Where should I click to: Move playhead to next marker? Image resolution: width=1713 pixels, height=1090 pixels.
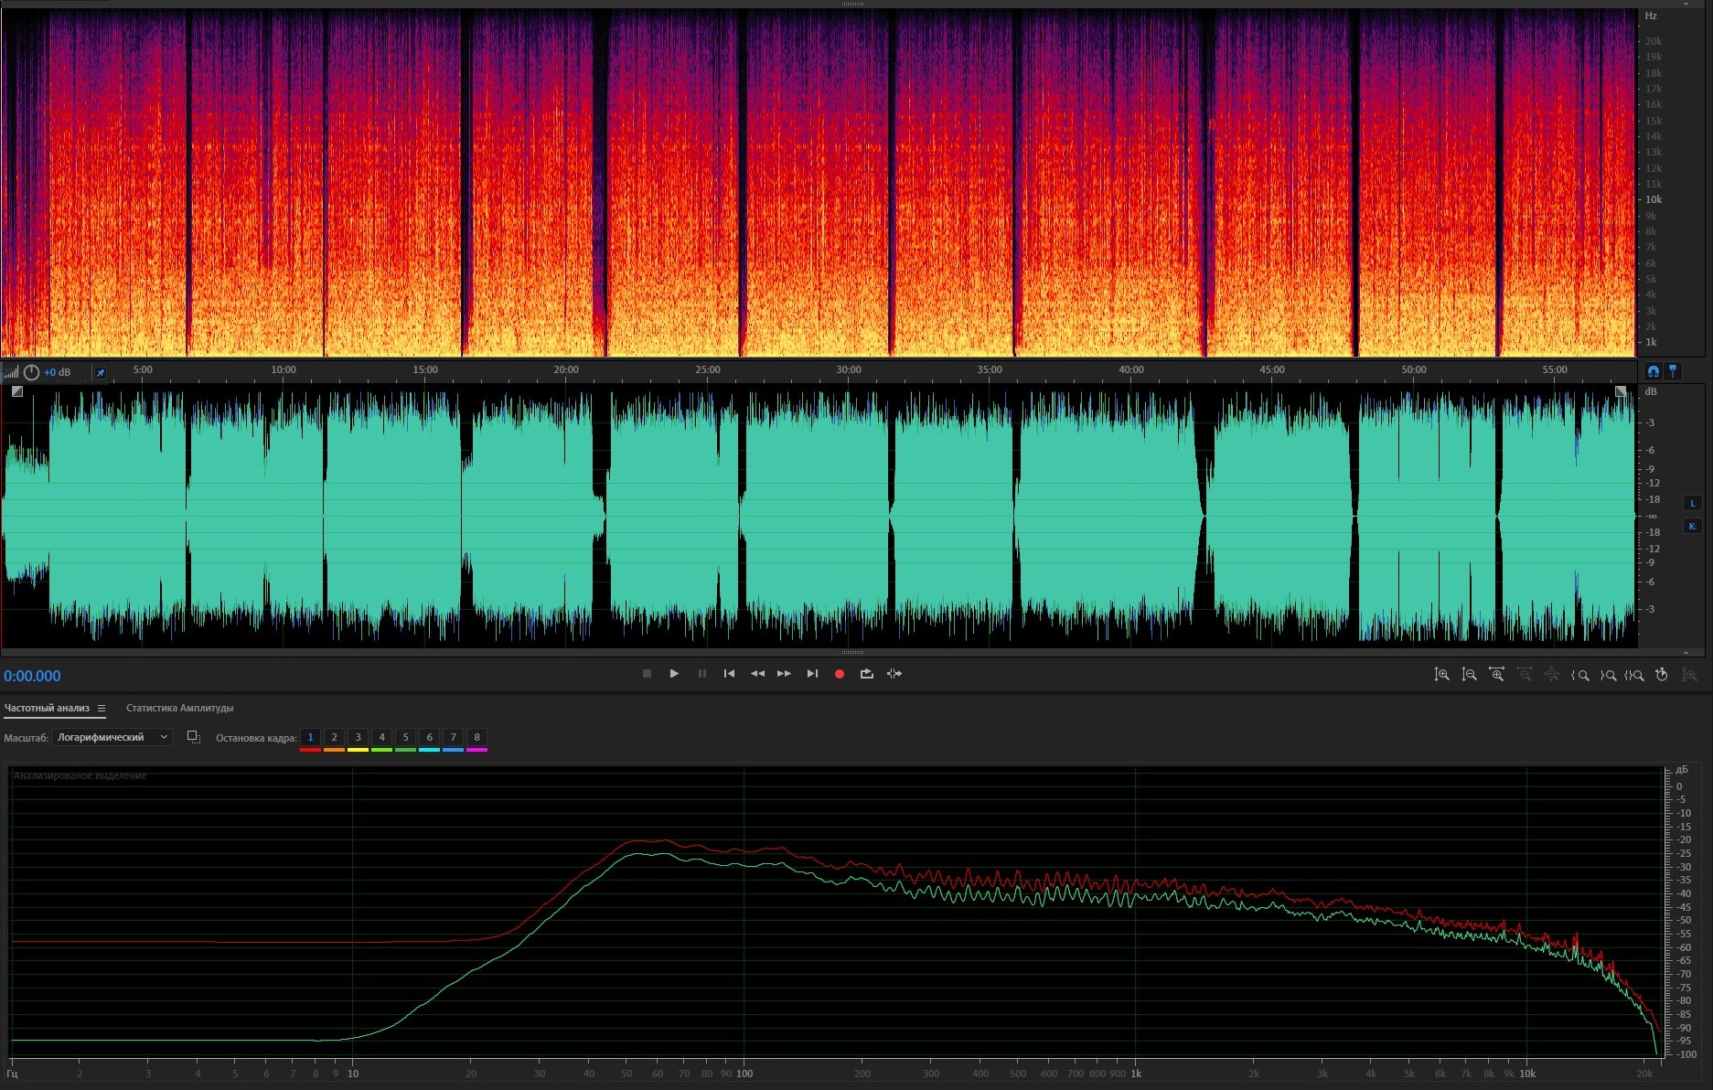click(x=812, y=674)
